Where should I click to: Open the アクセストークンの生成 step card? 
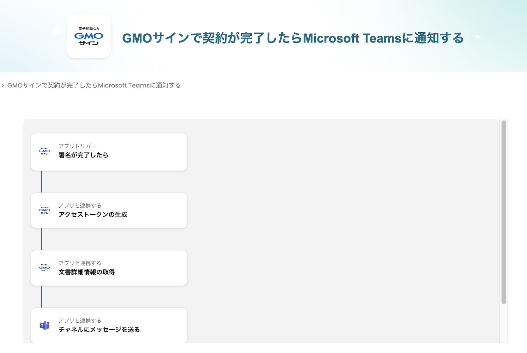pyautogui.click(x=109, y=210)
